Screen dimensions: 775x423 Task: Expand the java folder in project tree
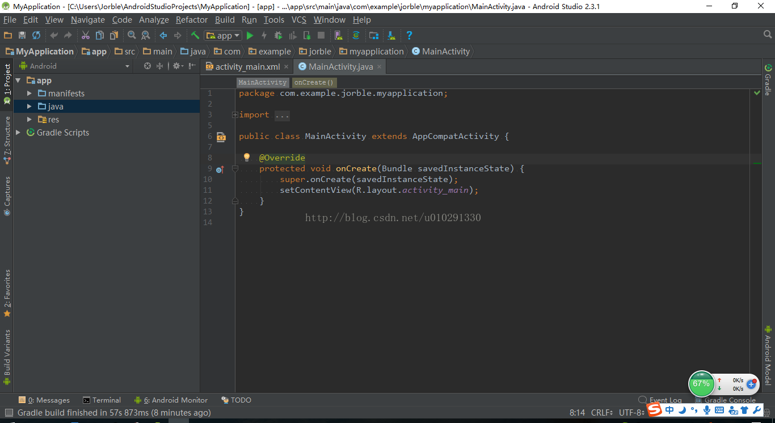(29, 106)
